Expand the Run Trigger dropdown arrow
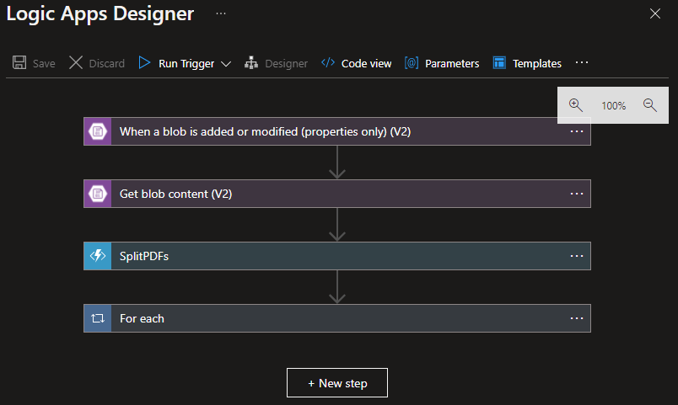 coord(225,64)
